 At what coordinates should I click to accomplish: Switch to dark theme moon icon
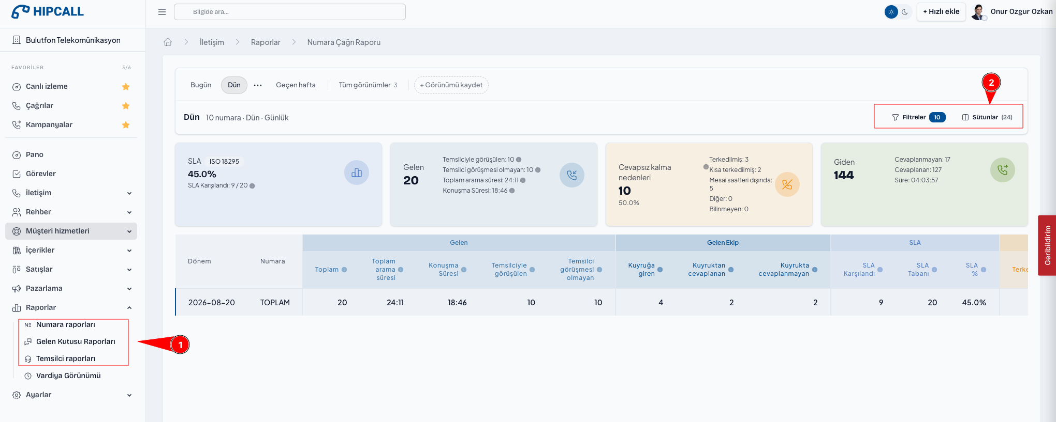point(905,12)
